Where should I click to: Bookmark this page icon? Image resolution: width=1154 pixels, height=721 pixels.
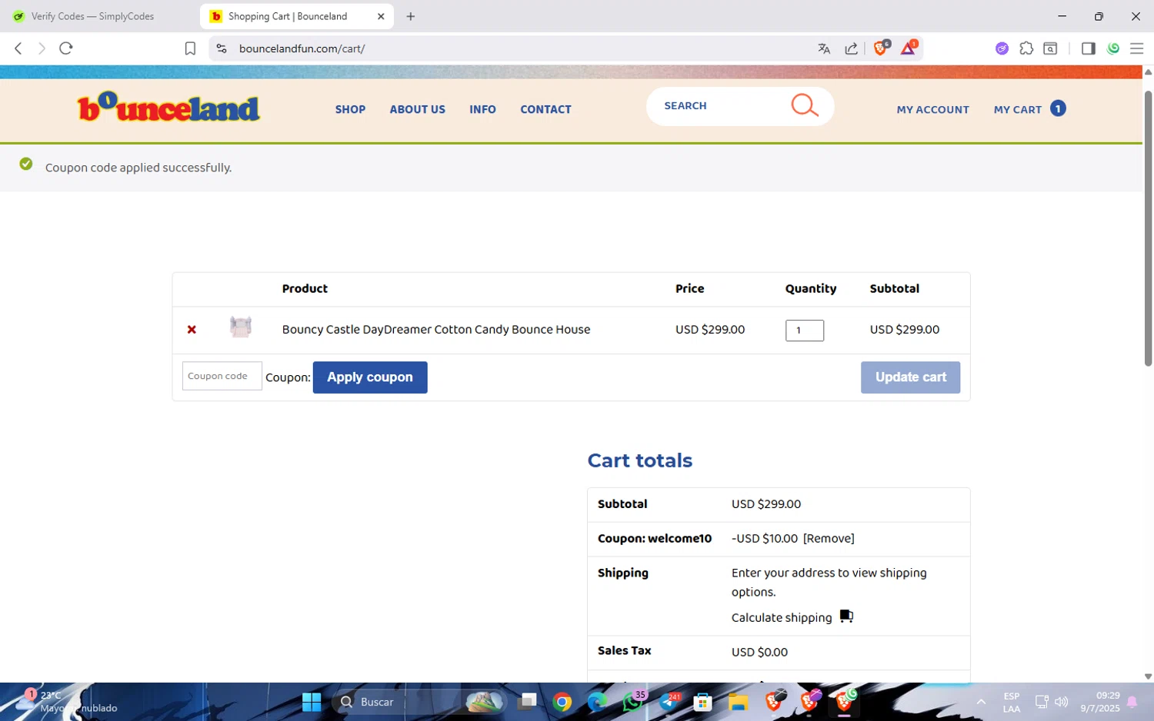(x=190, y=48)
